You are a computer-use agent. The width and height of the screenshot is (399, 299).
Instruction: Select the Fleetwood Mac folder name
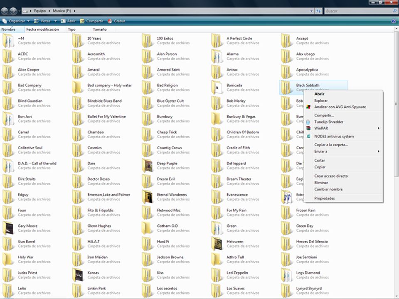pos(169,210)
